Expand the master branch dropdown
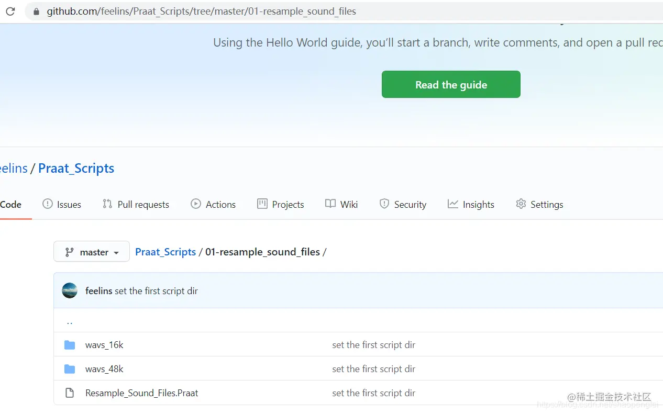The width and height of the screenshot is (663, 414). pos(92,252)
